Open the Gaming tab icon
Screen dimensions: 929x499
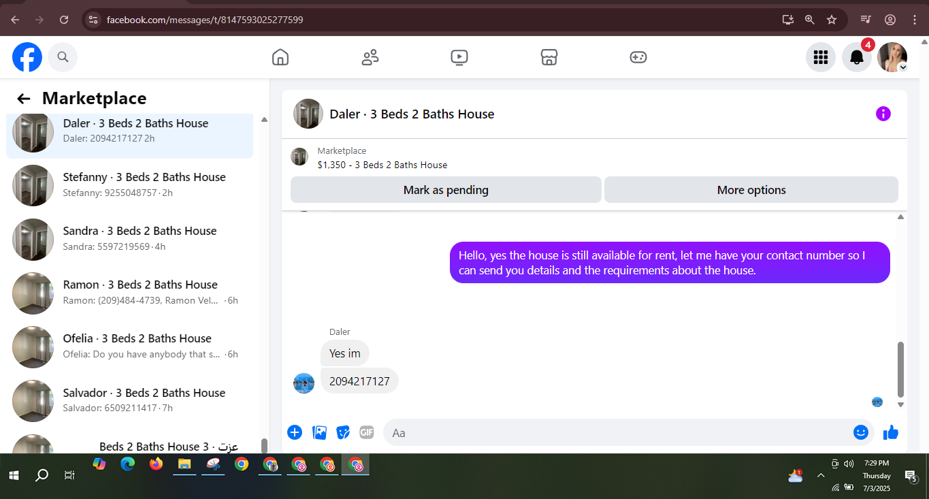638,57
